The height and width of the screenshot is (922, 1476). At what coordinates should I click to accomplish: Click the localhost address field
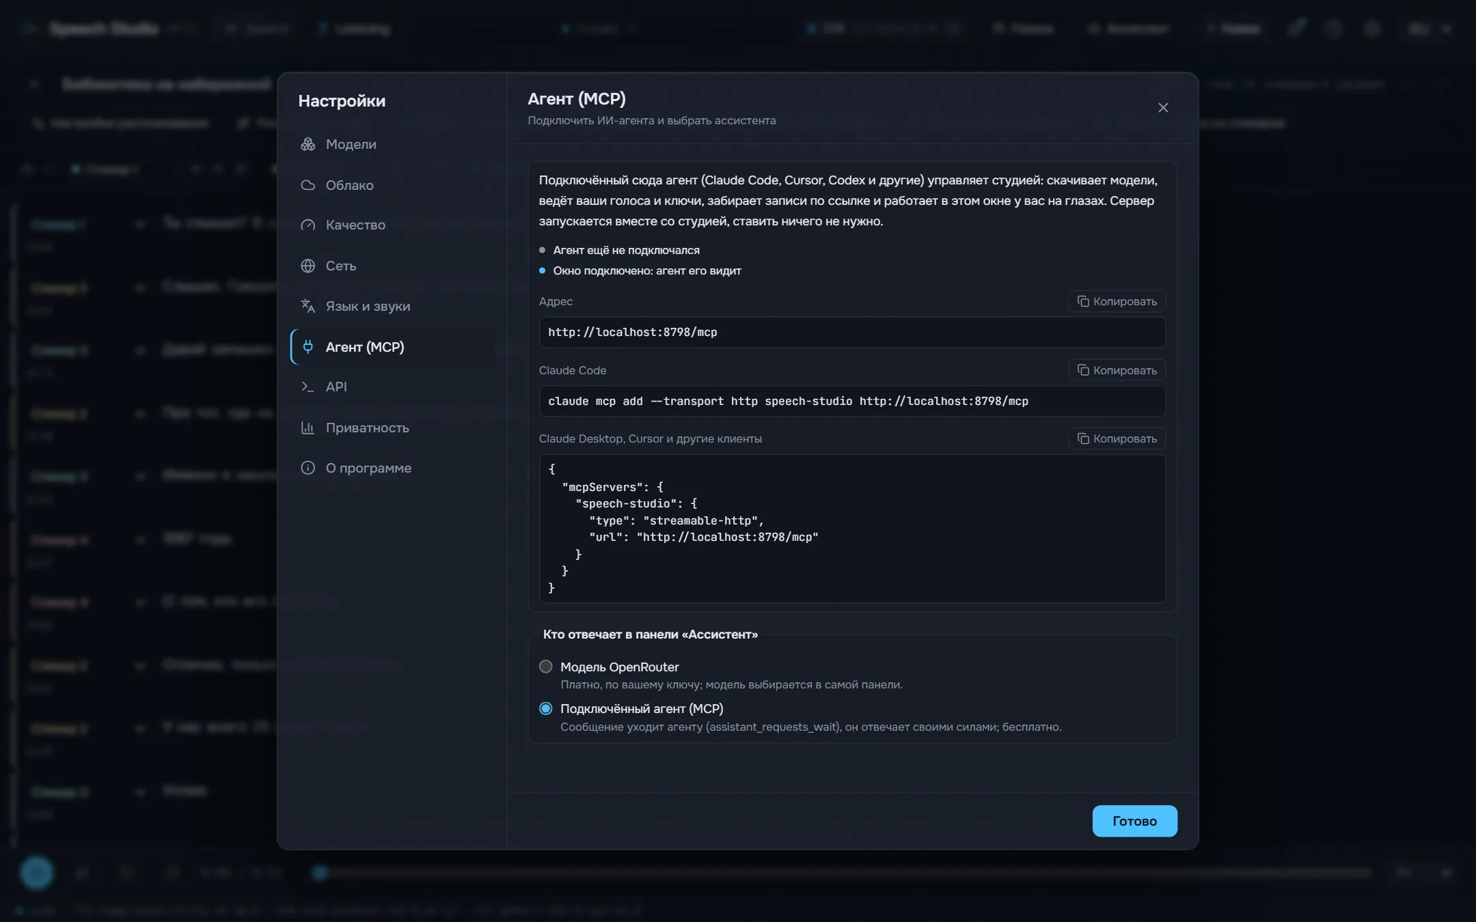852,333
